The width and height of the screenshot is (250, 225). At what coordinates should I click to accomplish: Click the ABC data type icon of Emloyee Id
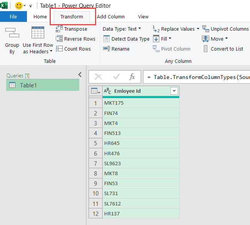pyautogui.click(x=107, y=91)
